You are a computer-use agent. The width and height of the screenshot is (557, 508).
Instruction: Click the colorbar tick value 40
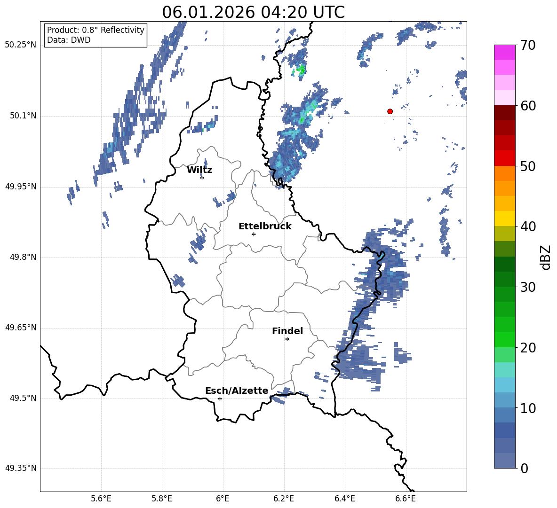click(x=528, y=227)
